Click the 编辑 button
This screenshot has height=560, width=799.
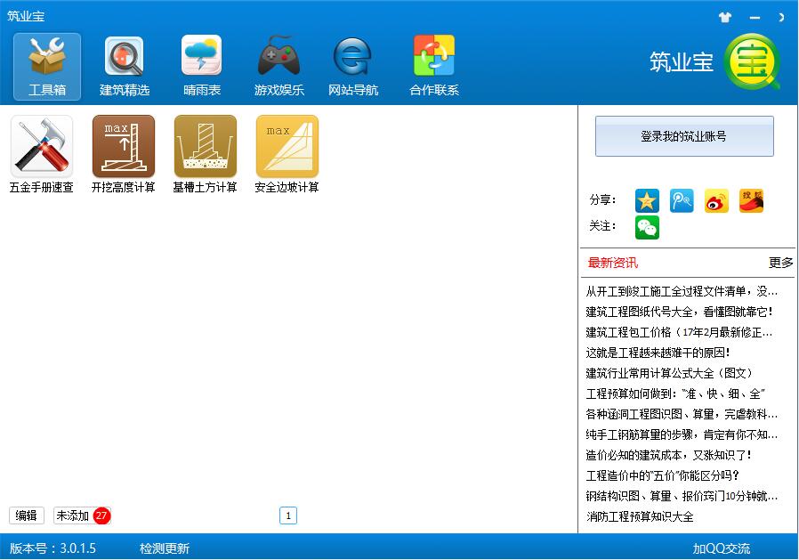(x=27, y=515)
